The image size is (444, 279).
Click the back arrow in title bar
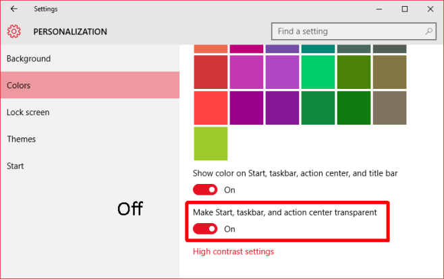14,9
